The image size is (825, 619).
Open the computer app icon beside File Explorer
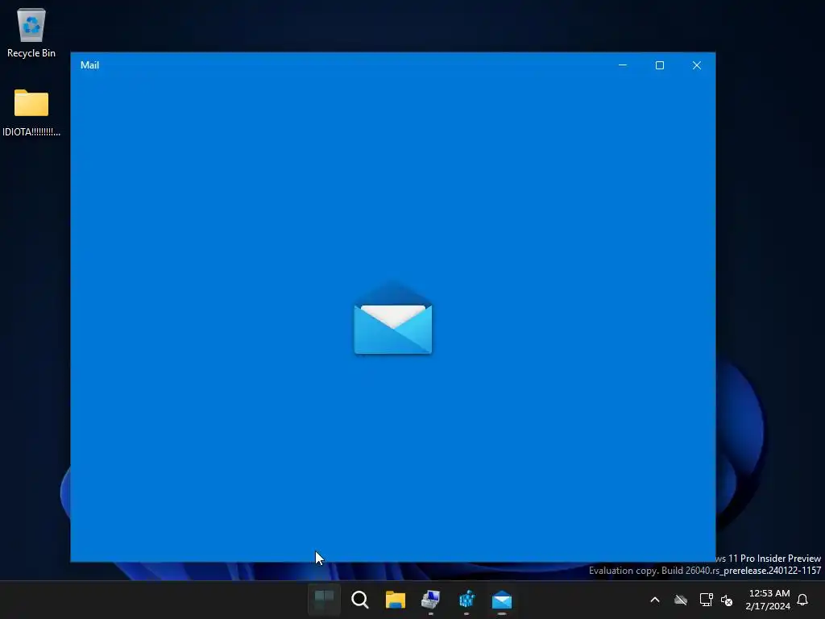tap(430, 599)
